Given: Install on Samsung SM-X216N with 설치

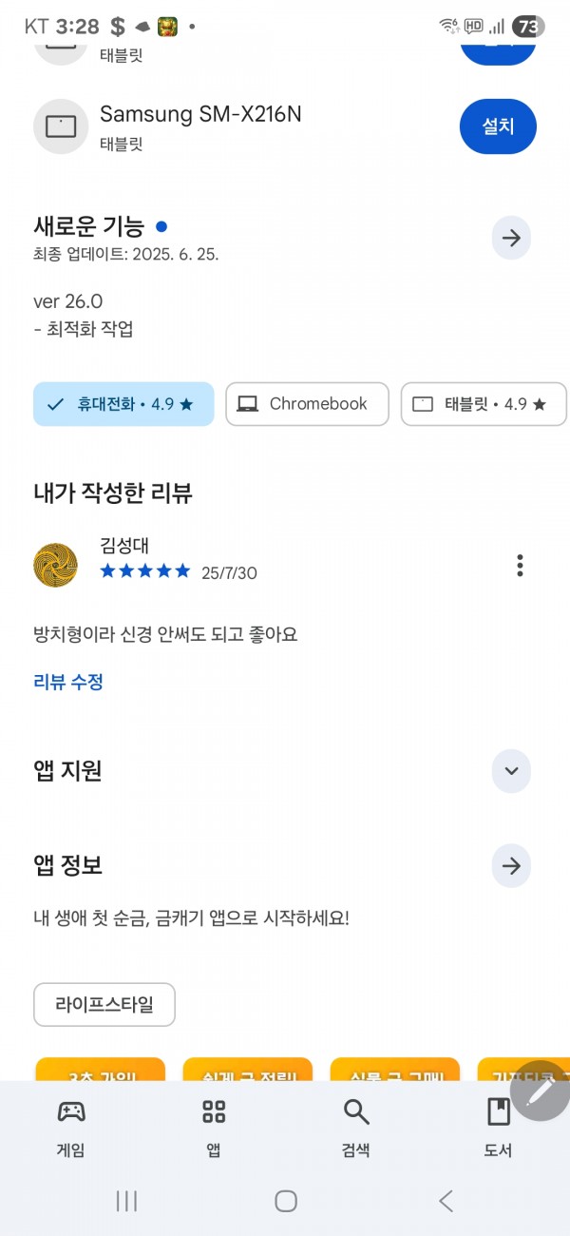Looking at the screenshot, I should pos(498,126).
